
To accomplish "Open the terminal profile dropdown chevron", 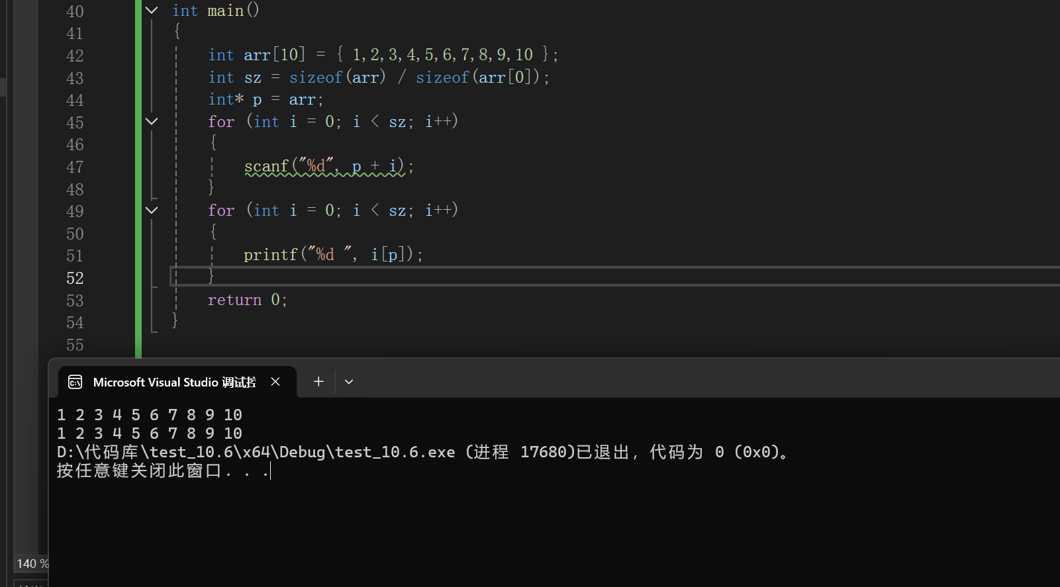I will pos(349,382).
